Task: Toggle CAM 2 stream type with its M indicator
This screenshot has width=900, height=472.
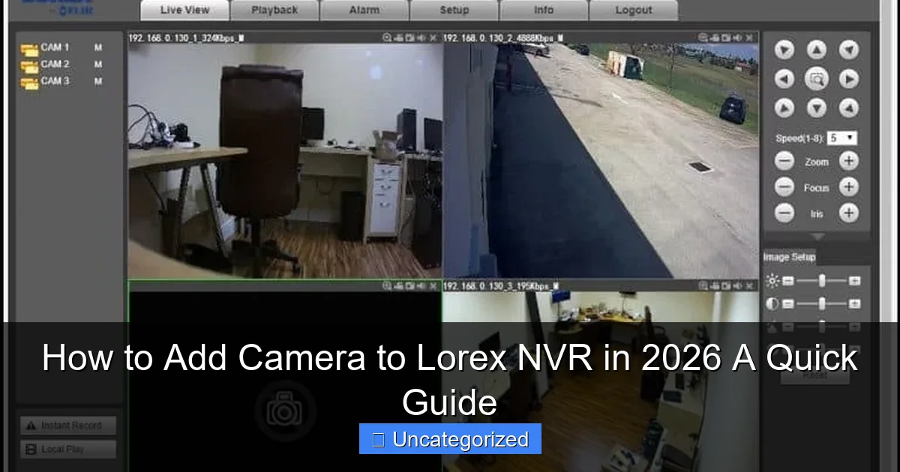Action: click(97, 64)
